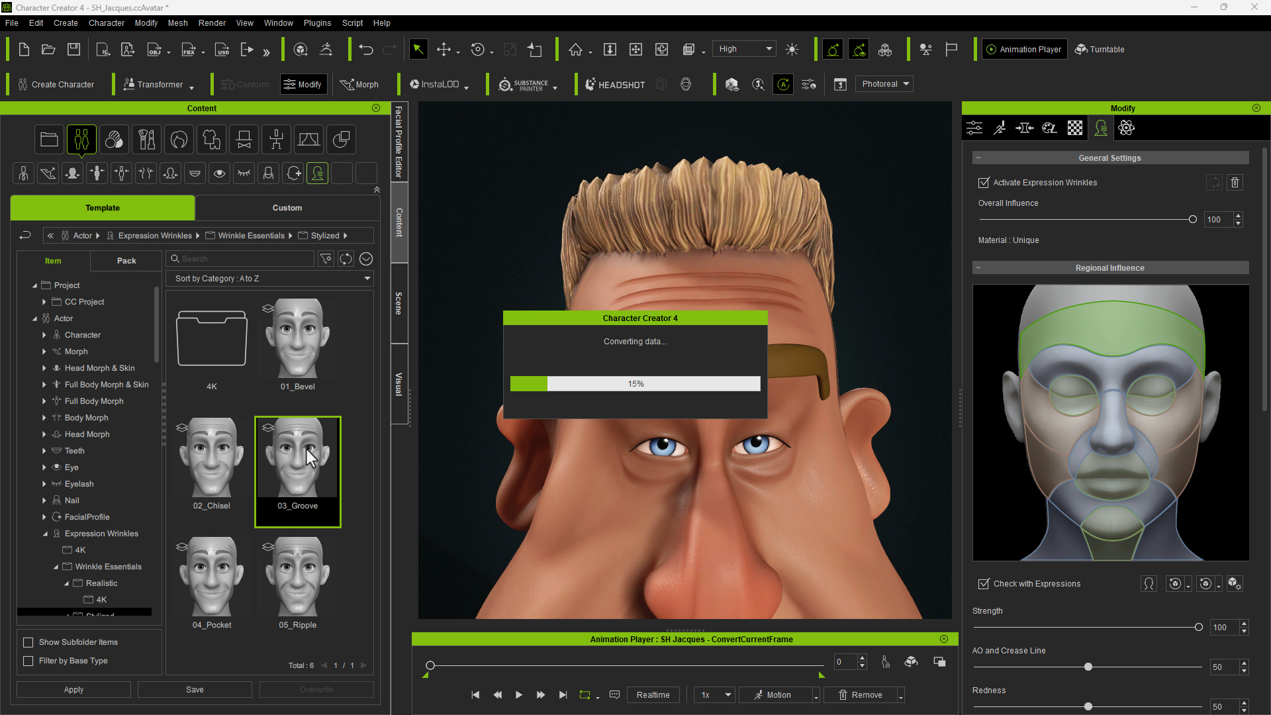Click the New Project file icon
This screenshot has height=715, width=1271.
pyautogui.click(x=24, y=50)
